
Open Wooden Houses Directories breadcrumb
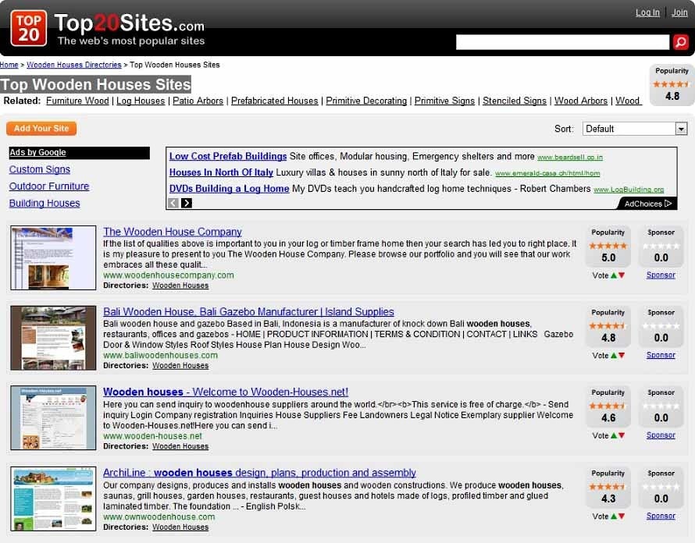74,65
